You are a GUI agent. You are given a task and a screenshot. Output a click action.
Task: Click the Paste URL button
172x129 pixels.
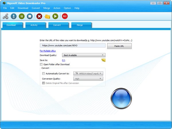(119, 46)
